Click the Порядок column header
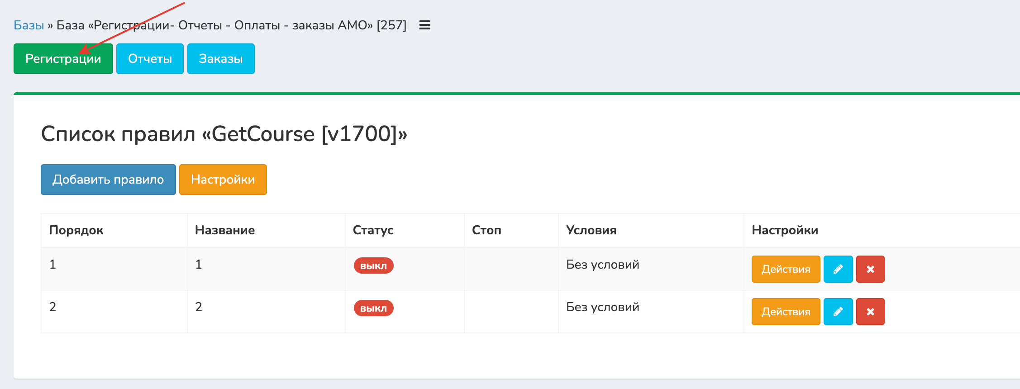 (76, 230)
